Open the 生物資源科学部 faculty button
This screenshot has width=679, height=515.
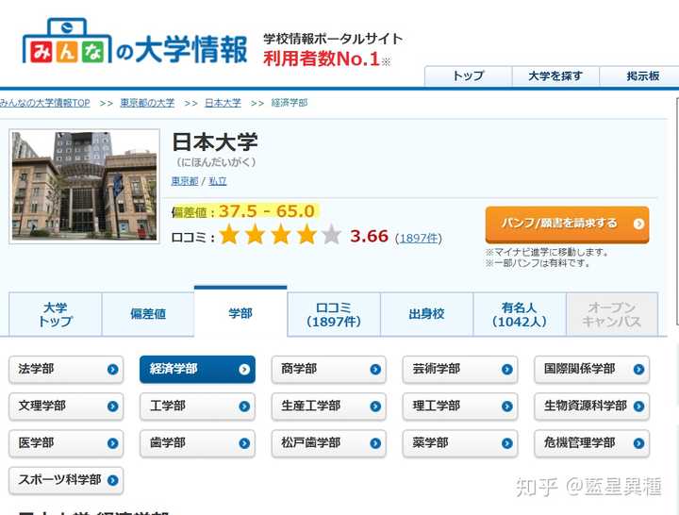[592, 407]
